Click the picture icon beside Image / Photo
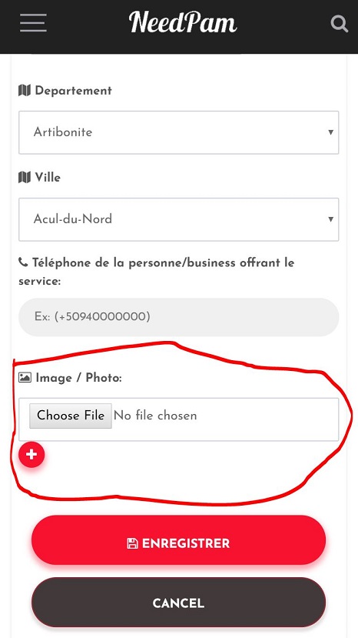 click(25, 378)
